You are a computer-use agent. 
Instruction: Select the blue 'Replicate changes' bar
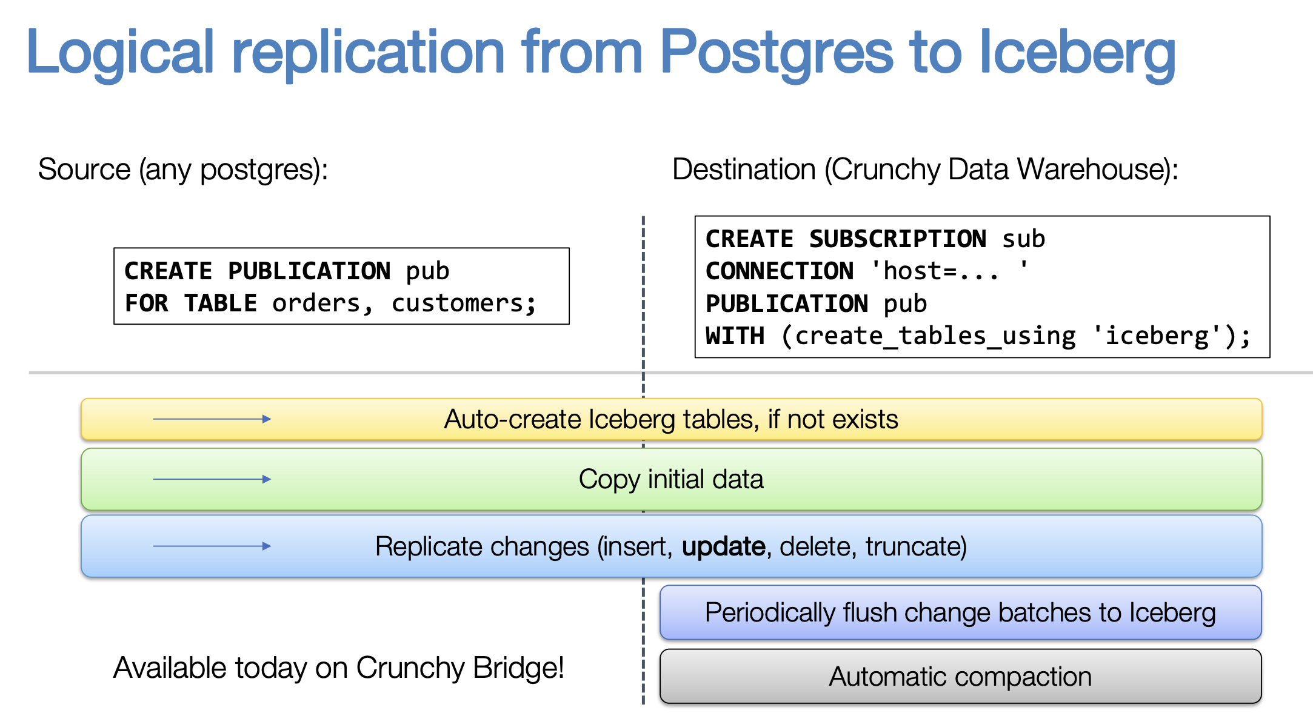[x=672, y=546]
